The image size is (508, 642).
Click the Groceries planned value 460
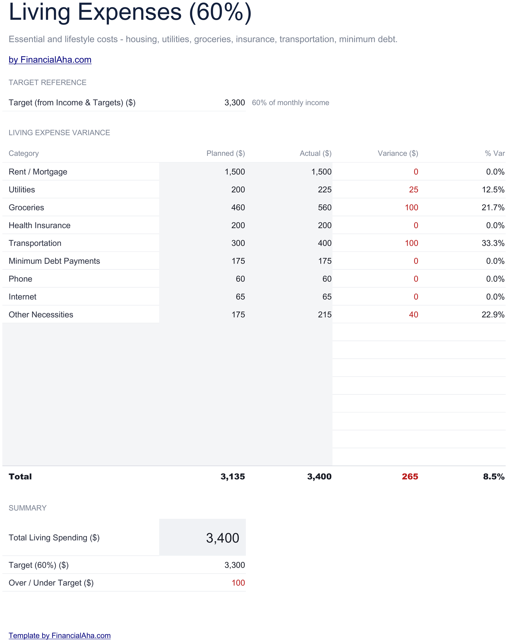point(238,207)
